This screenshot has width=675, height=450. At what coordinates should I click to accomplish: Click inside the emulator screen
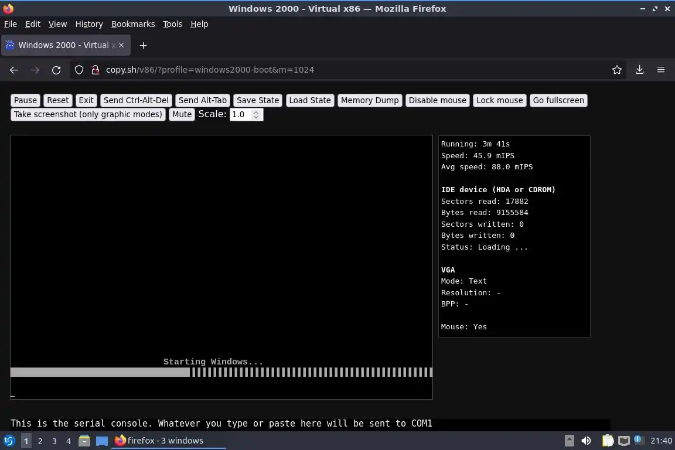[x=221, y=267]
